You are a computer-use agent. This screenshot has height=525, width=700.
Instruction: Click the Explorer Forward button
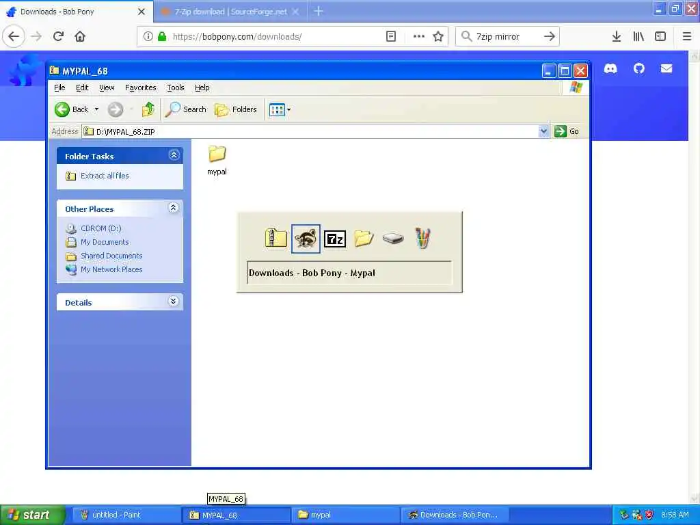tap(115, 109)
